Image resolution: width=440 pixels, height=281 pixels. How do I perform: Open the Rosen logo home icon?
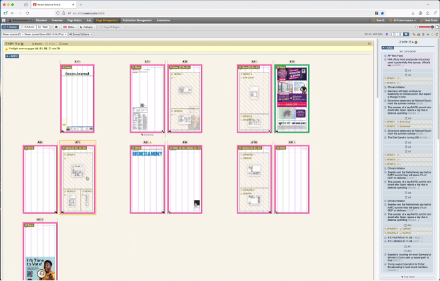[3, 20]
